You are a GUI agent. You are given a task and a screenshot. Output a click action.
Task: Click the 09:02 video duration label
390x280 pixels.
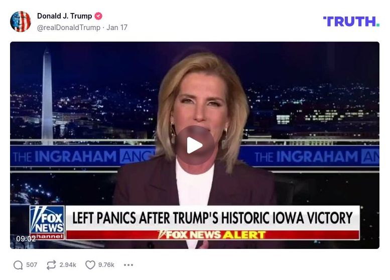(x=26, y=238)
